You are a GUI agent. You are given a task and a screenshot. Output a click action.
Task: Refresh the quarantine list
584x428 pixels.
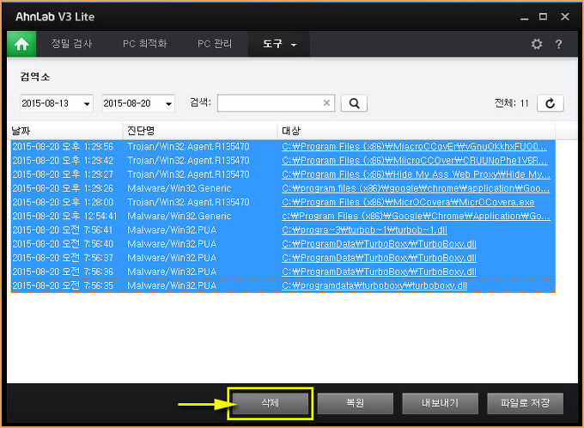pos(551,103)
